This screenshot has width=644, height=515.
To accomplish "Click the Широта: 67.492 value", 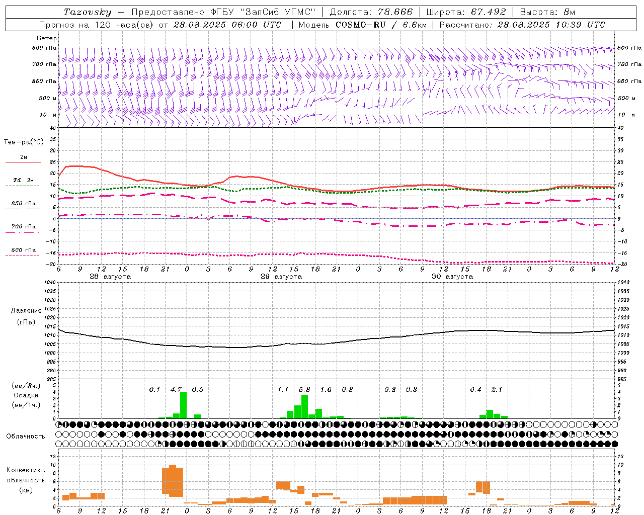I will (x=466, y=12).
